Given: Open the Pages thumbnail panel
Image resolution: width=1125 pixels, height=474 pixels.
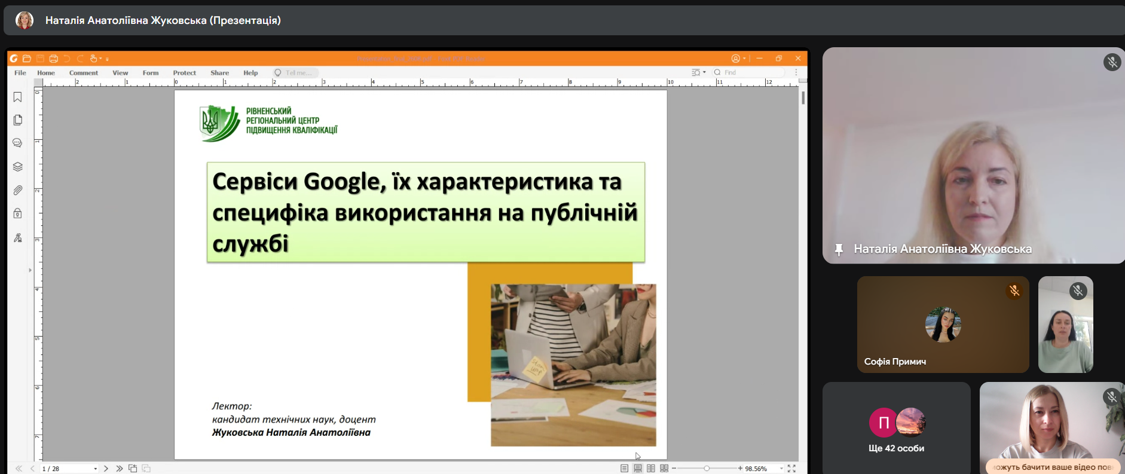Looking at the screenshot, I should [17, 120].
